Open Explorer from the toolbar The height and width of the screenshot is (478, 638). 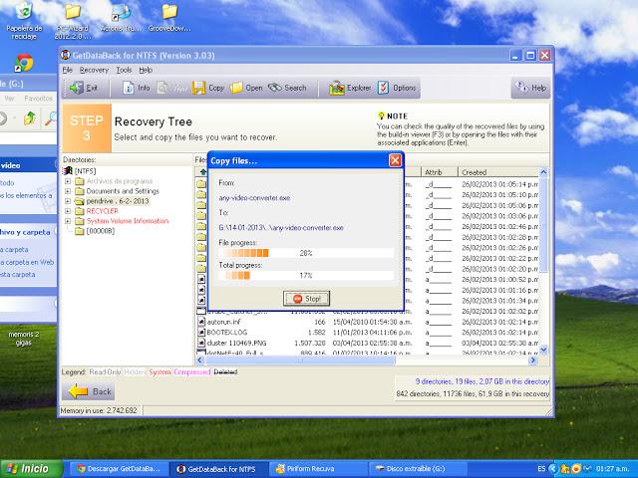(x=352, y=88)
